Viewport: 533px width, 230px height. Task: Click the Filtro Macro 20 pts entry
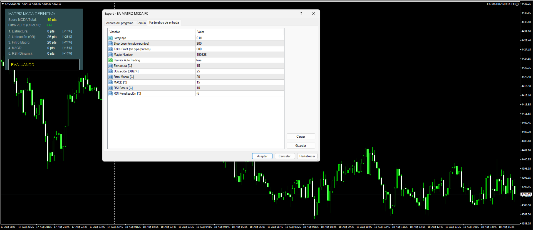click(x=52, y=42)
